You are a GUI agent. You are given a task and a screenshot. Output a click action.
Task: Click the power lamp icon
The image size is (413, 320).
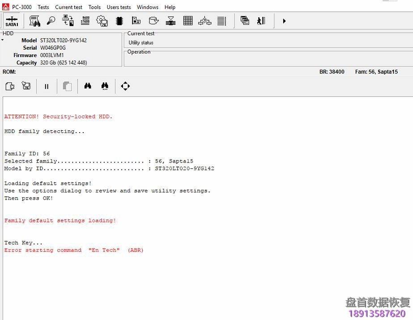point(51,21)
